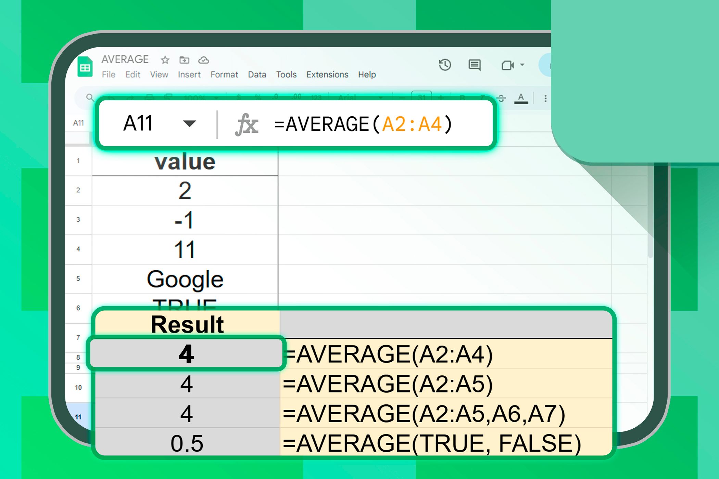Click the formula bar AVERAGE(A2:A4) text
The height and width of the screenshot is (479, 719).
coord(363,124)
